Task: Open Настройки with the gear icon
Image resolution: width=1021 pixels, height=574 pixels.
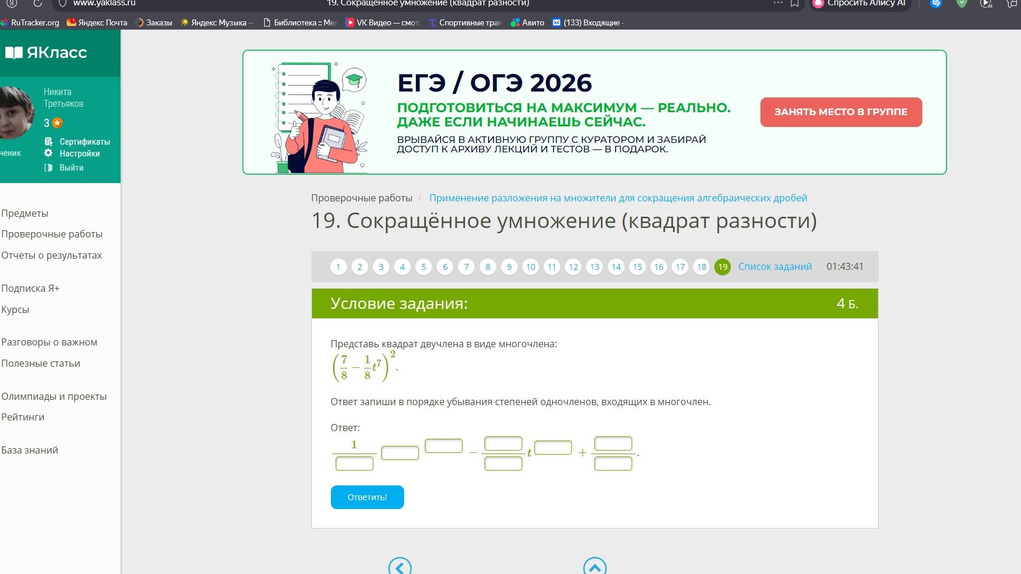Action: click(72, 154)
